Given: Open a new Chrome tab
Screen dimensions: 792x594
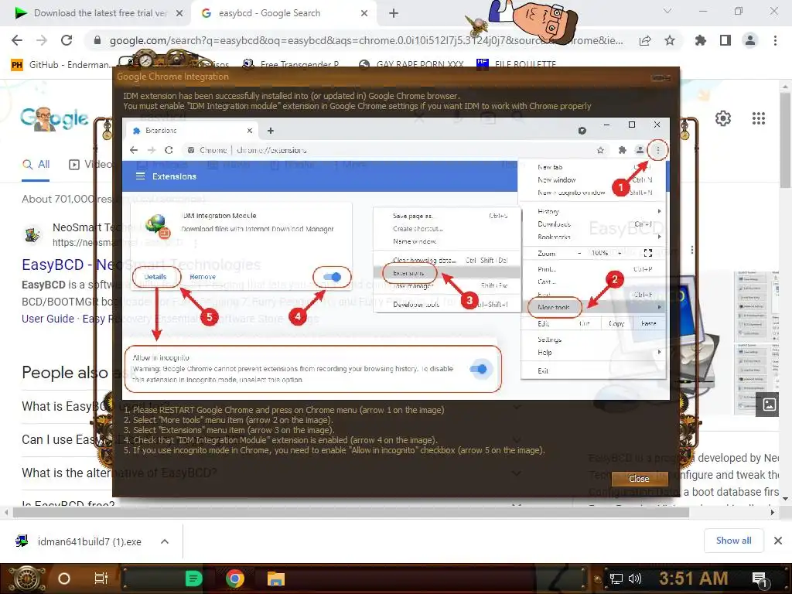Looking at the screenshot, I should coord(394,13).
